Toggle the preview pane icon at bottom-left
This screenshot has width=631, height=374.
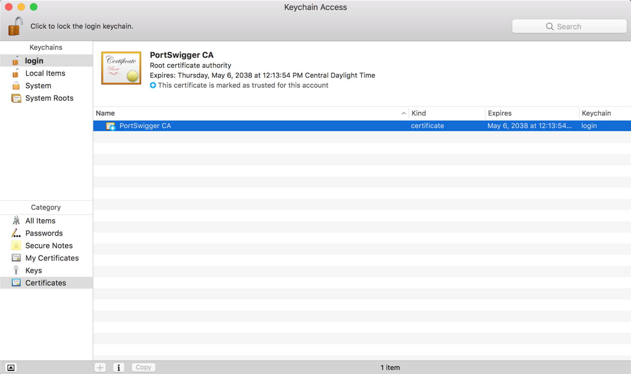(x=11, y=367)
